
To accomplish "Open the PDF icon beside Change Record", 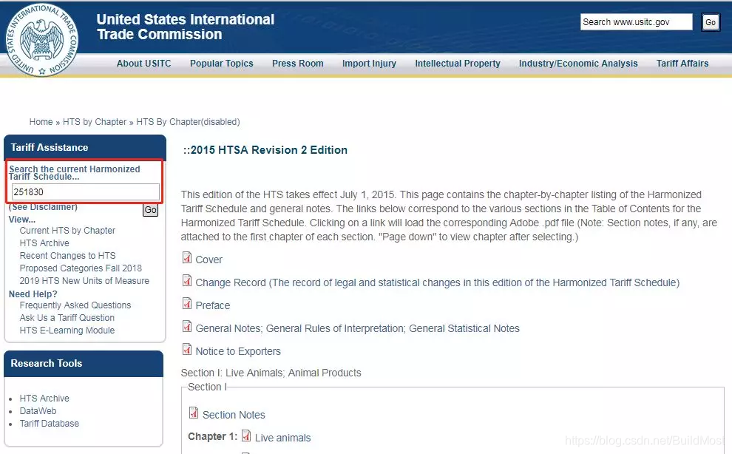I will pyautogui.click(x=187, y=281).
